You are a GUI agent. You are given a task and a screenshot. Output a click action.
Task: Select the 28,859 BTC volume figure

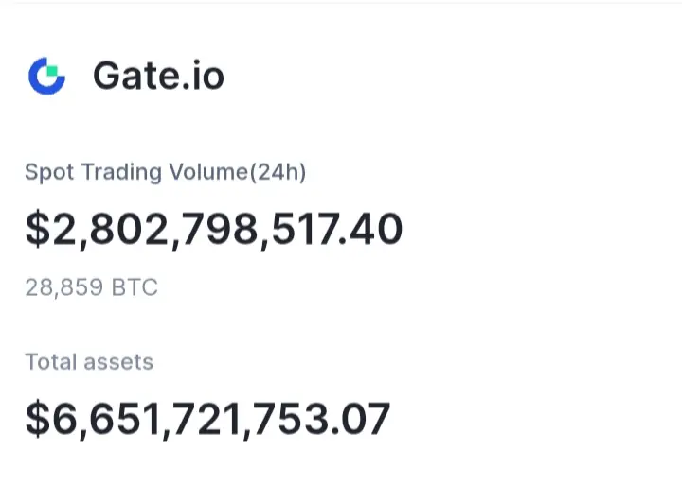[91, 287]
